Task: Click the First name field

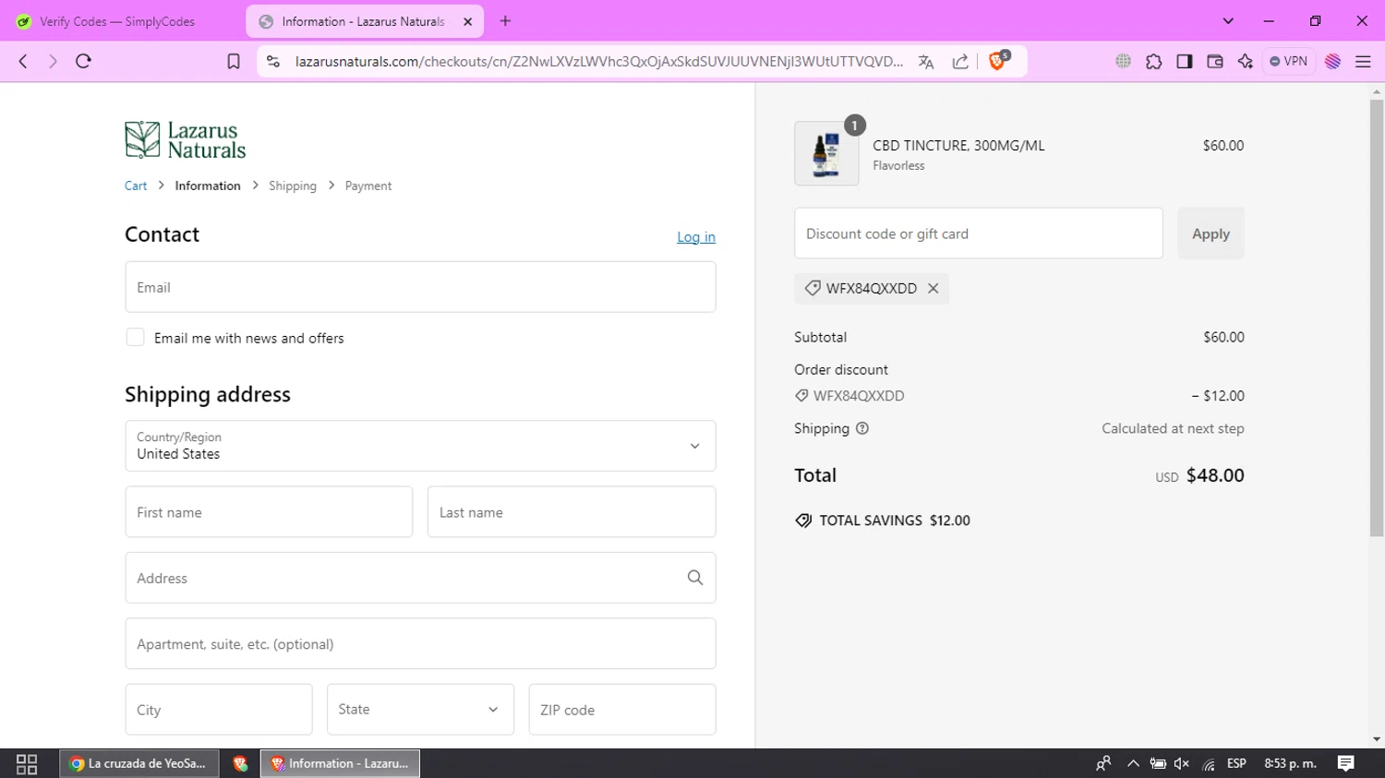Action: coord(269,512)
